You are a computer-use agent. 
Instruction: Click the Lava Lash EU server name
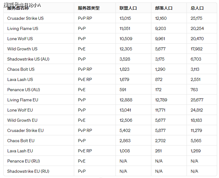tap(20, 151)
